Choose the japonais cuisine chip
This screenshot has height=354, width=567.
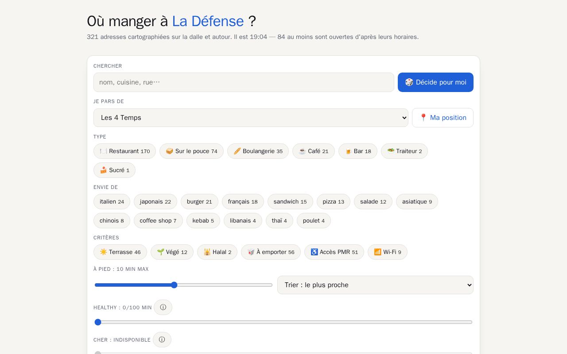[x=155, y=202]
